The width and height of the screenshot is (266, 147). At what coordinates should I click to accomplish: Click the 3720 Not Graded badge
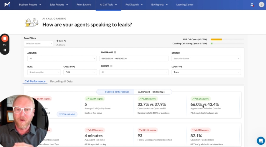67,114
